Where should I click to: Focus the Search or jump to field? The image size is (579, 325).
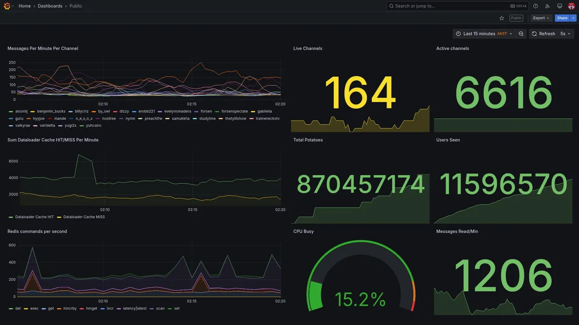click(458, 6)
